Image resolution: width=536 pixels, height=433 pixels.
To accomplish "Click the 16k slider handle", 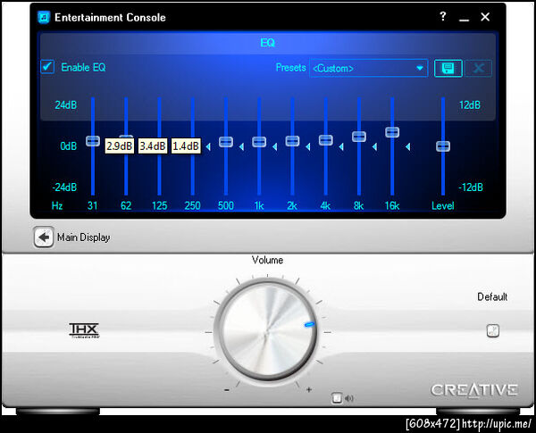I will coord(392,132).
